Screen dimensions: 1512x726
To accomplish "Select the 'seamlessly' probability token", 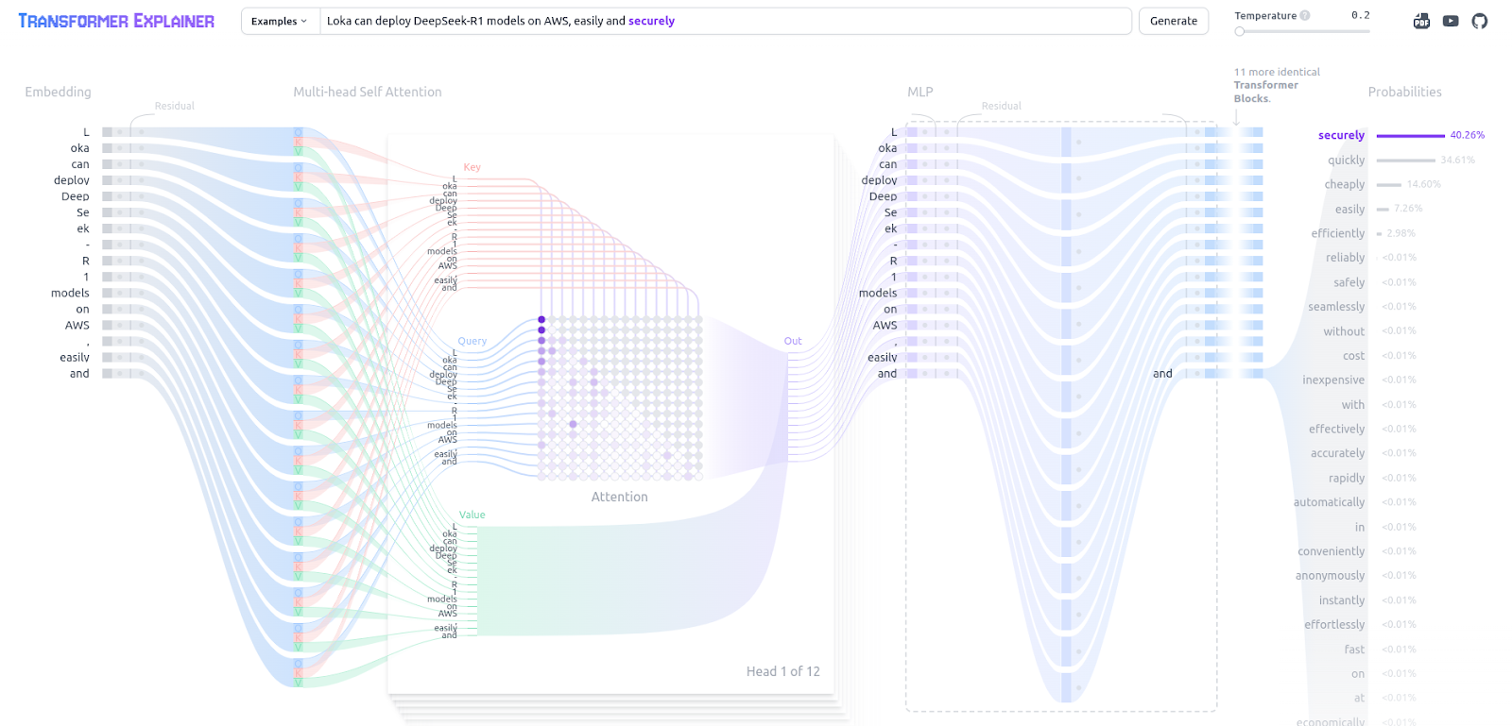I will [x=1337, y=306].
